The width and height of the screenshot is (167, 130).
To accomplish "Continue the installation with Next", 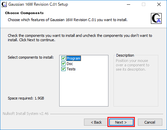I will tap(121, 122).
